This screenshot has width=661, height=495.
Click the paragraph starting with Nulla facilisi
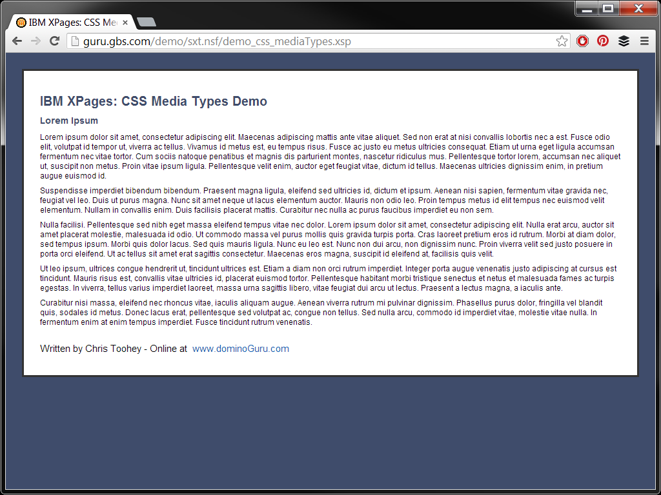328,239
